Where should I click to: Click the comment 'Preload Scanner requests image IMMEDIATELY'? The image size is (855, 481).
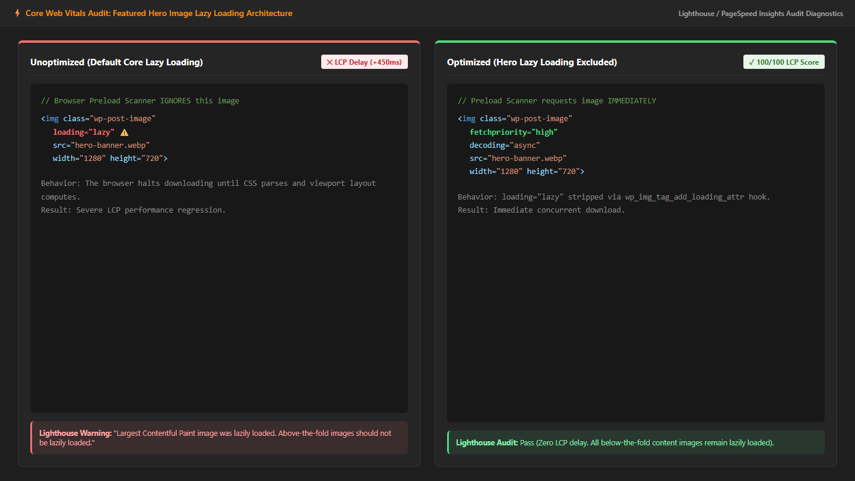coord(557,101)
